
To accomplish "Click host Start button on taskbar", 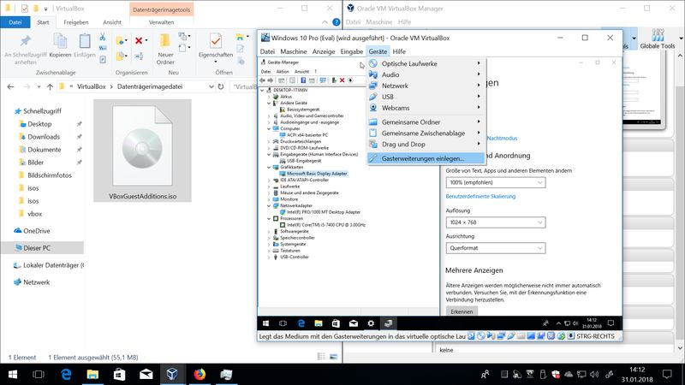I will (13, 374).
